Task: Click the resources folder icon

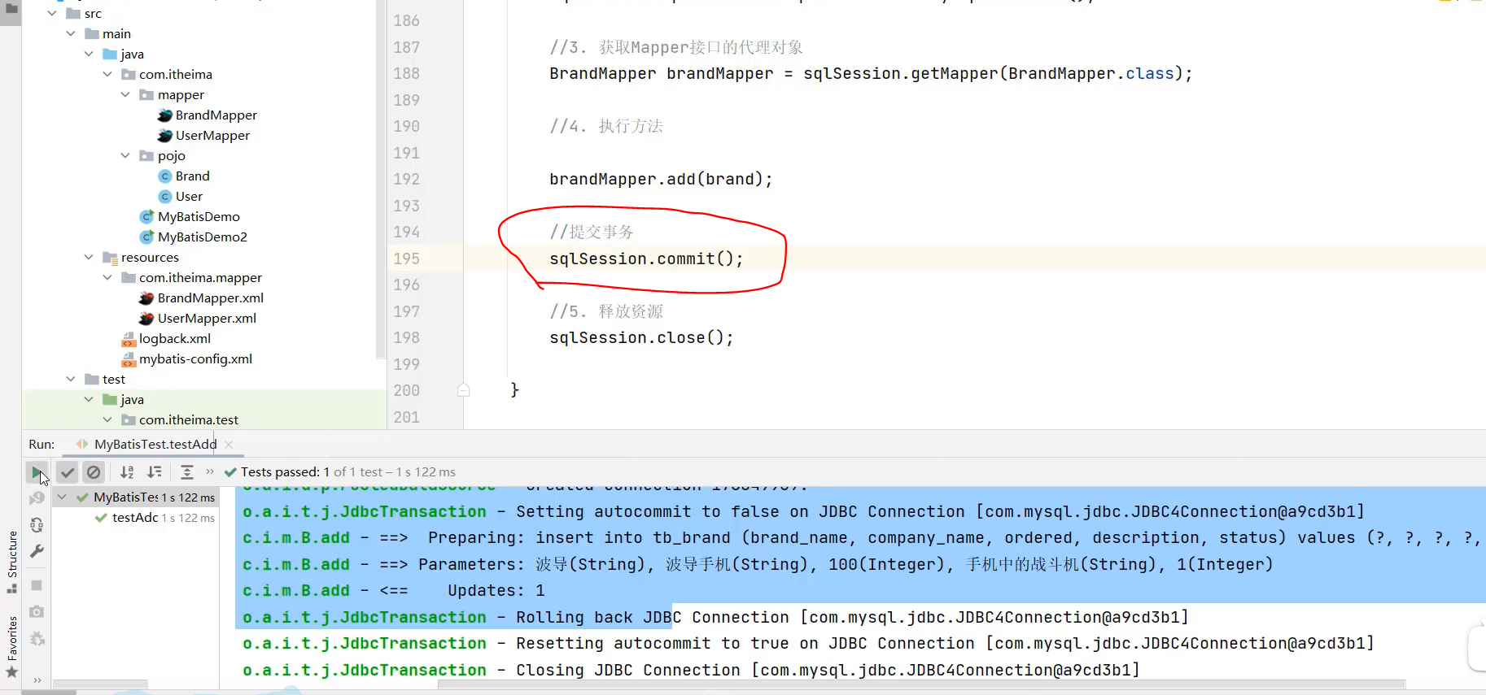Action: [111, 257]
